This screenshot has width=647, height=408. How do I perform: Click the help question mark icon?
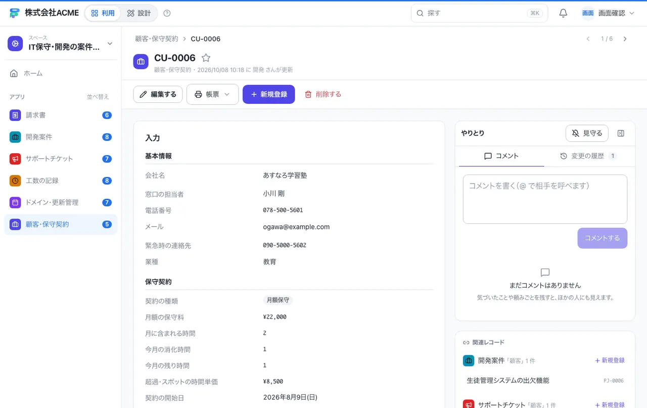167,13
